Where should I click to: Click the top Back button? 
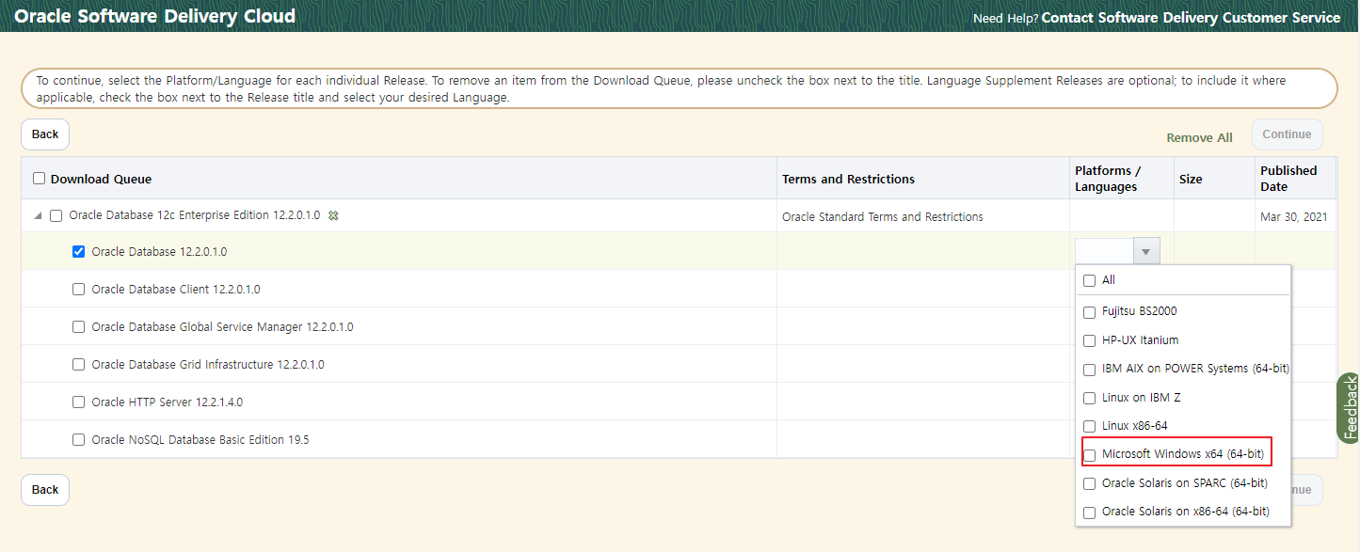click(45, 134)
